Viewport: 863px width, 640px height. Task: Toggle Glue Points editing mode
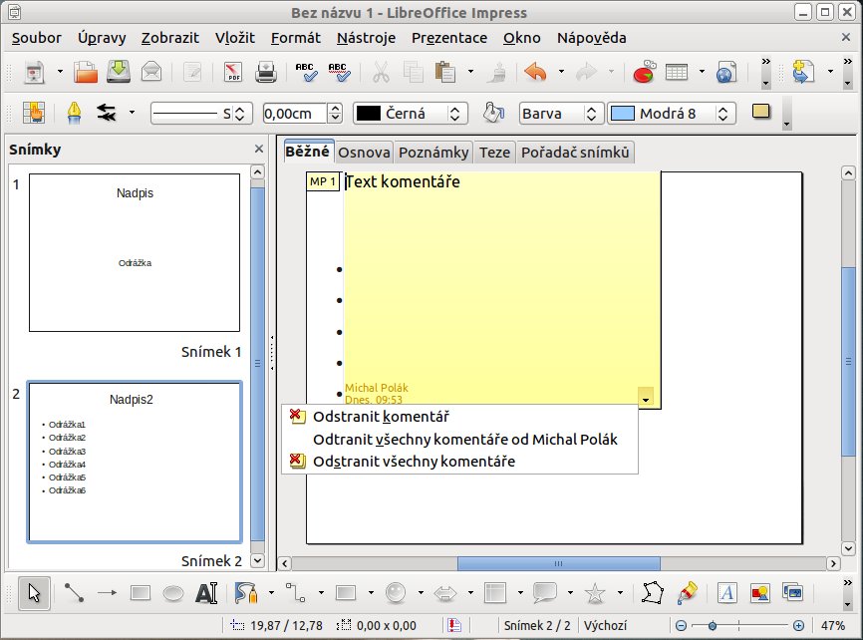(x=687, y=593)
